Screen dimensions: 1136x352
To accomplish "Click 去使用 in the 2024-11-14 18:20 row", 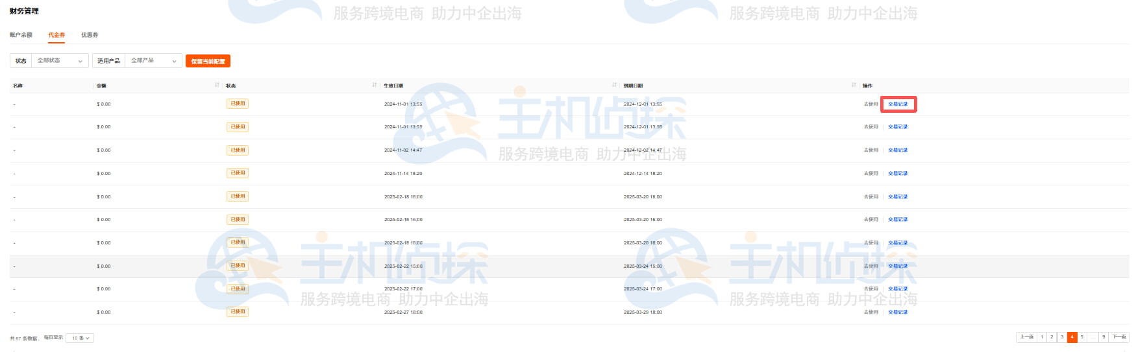I will pos(871,174).
